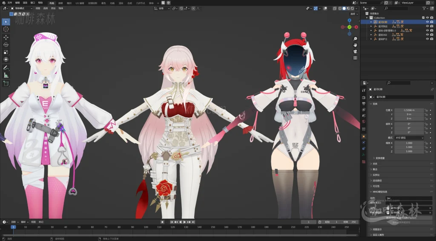This screenshot has height=241, width=436.
Task: Lock the Location X value
Action: tap(426, 110)
